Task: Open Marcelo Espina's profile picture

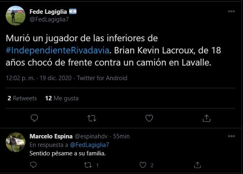Action: (16, 142)
